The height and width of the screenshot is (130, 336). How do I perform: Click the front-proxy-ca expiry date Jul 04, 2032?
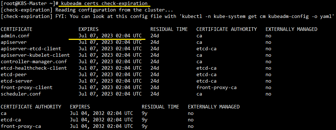tap(101, 126)
